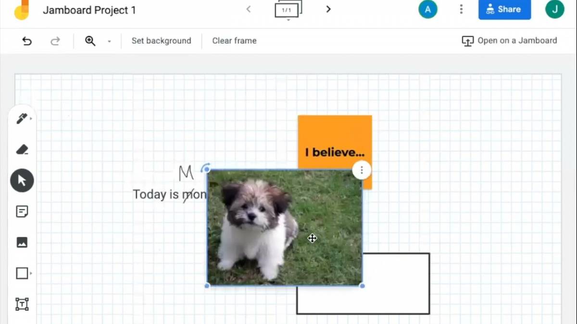
Task: Select the Eraser tool
Action: click(x=22, y=150)
